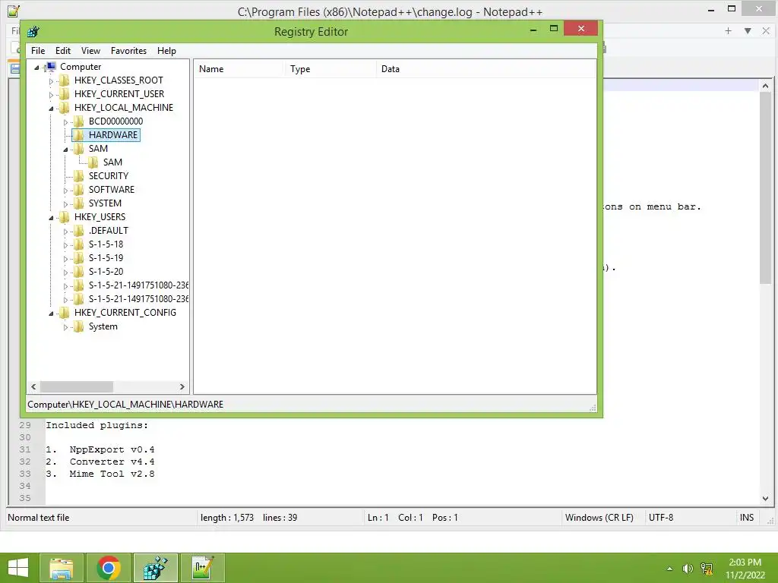
Task: Expand the HKEY_CURRENT_USER node
Action: tap(51, 94)
